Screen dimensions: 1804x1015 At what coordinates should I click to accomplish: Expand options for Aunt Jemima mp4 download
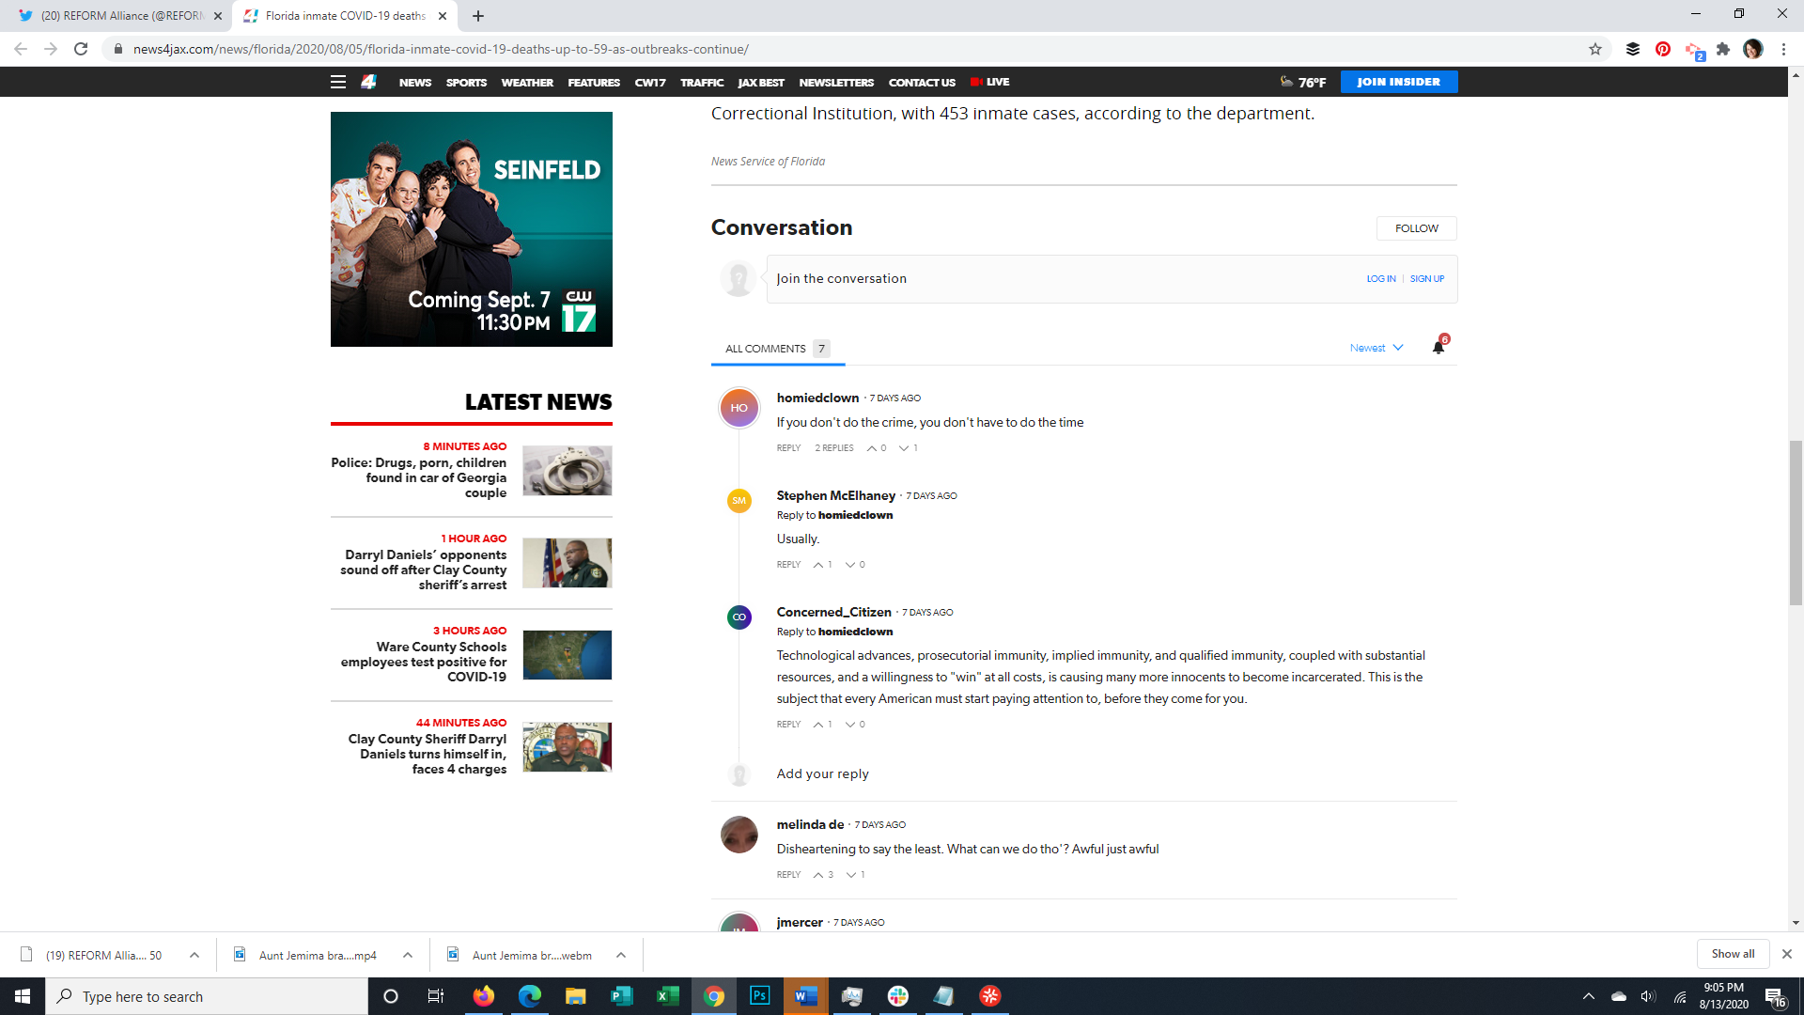408,955
